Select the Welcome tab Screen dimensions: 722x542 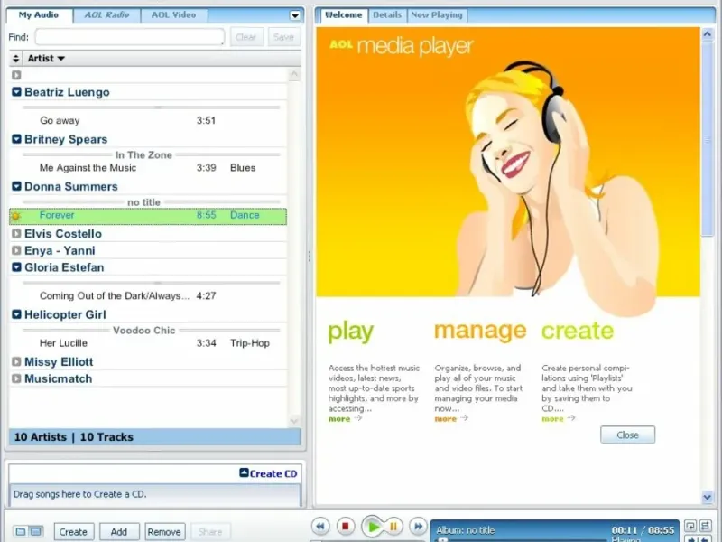343,15
